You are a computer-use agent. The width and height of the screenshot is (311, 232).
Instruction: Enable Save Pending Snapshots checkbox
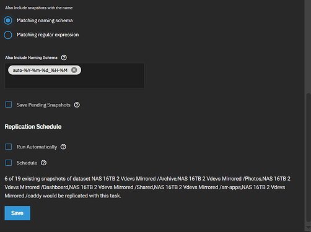point(9,105)
